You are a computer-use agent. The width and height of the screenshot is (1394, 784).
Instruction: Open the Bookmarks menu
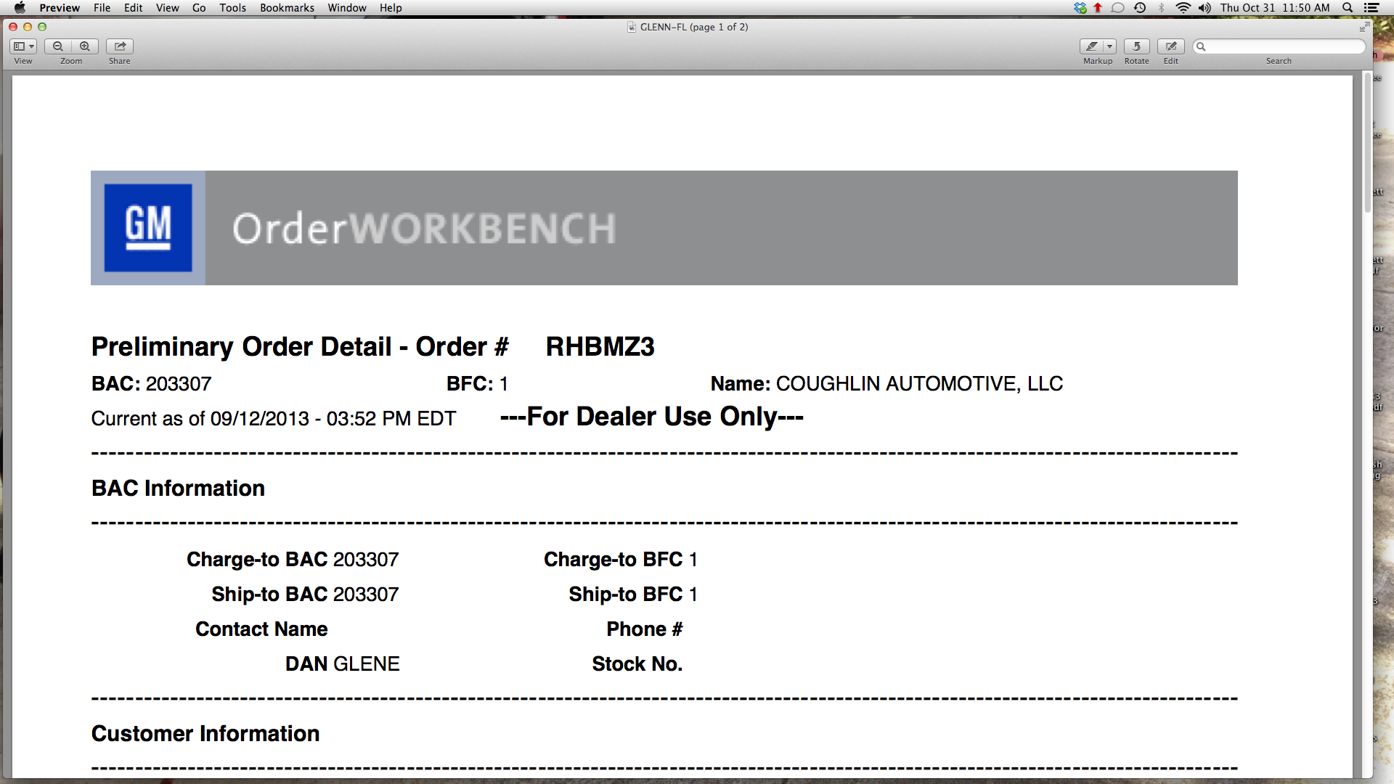click(x=287, y=8)
